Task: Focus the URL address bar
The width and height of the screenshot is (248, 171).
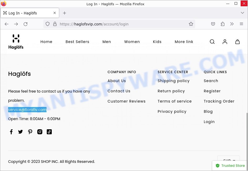Action: click(x=119, y=24)
